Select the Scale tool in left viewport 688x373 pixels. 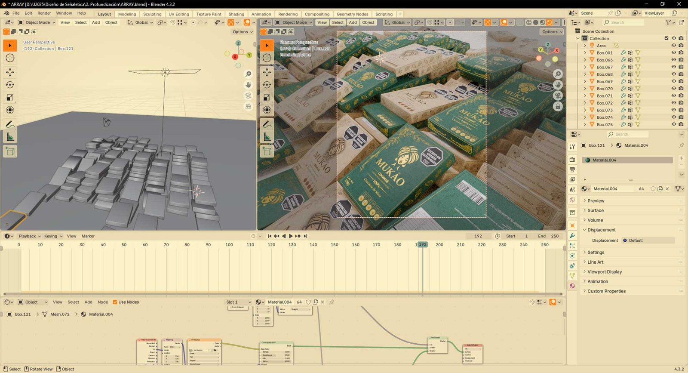click(x=10, y=98)
